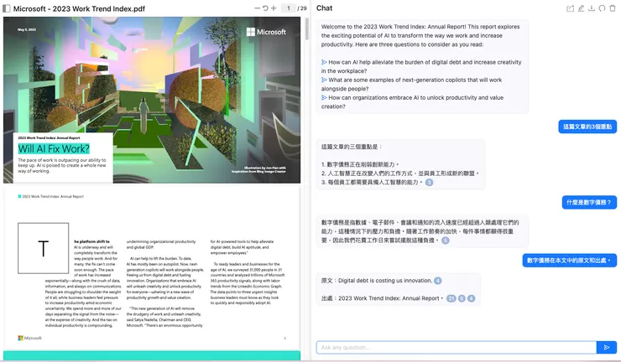
Task: Click the Microsoft logo in the page 2 footer
Action: click(29, 338)
